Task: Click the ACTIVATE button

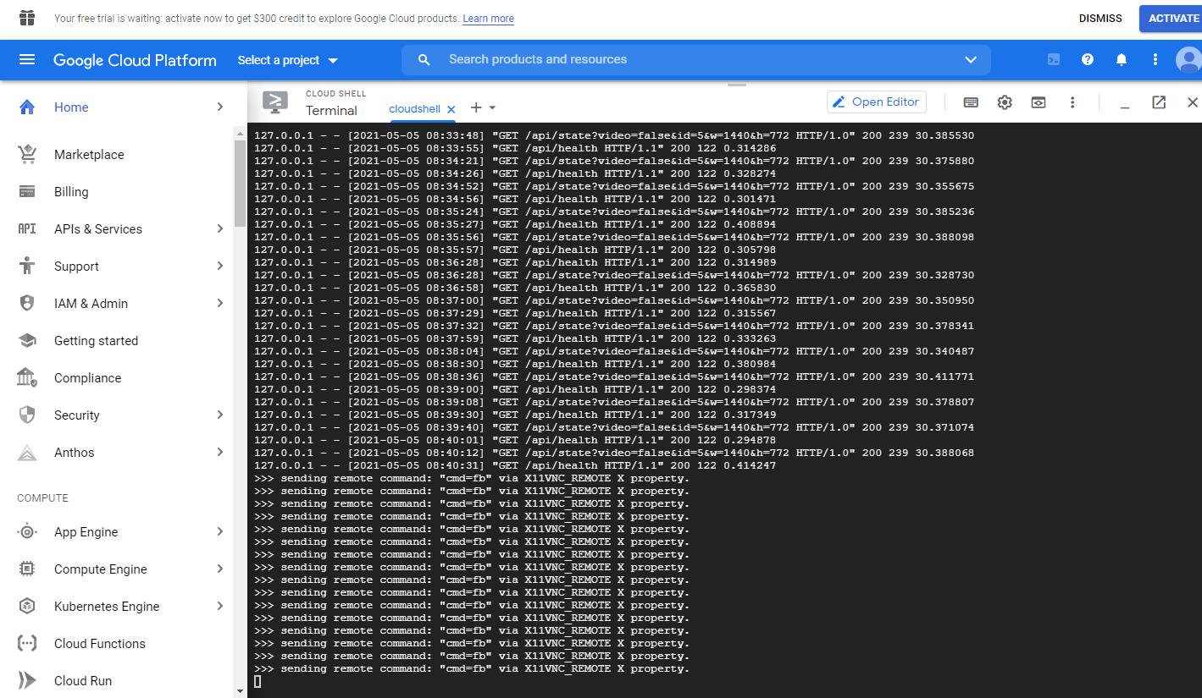Action: tap(1172, 19)
